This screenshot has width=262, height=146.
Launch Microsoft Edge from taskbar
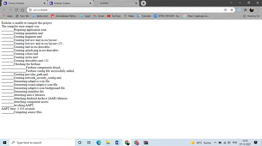[99, 143]
